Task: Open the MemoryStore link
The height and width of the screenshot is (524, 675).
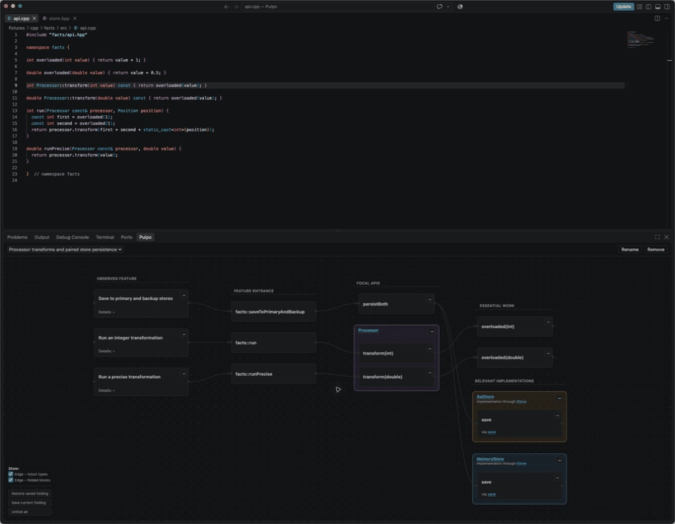Action: [x=490, y=459]
